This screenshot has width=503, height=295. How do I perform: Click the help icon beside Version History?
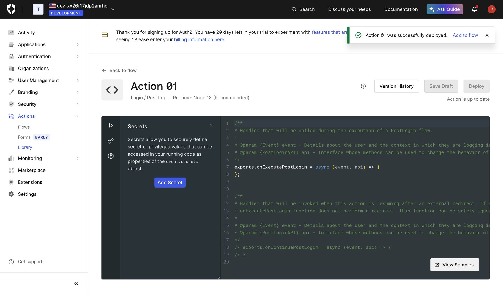pos(363,86)
